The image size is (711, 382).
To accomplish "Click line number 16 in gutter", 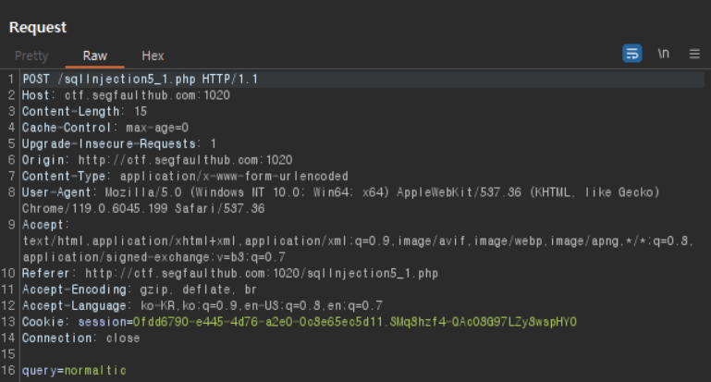I will pos(8,371).
